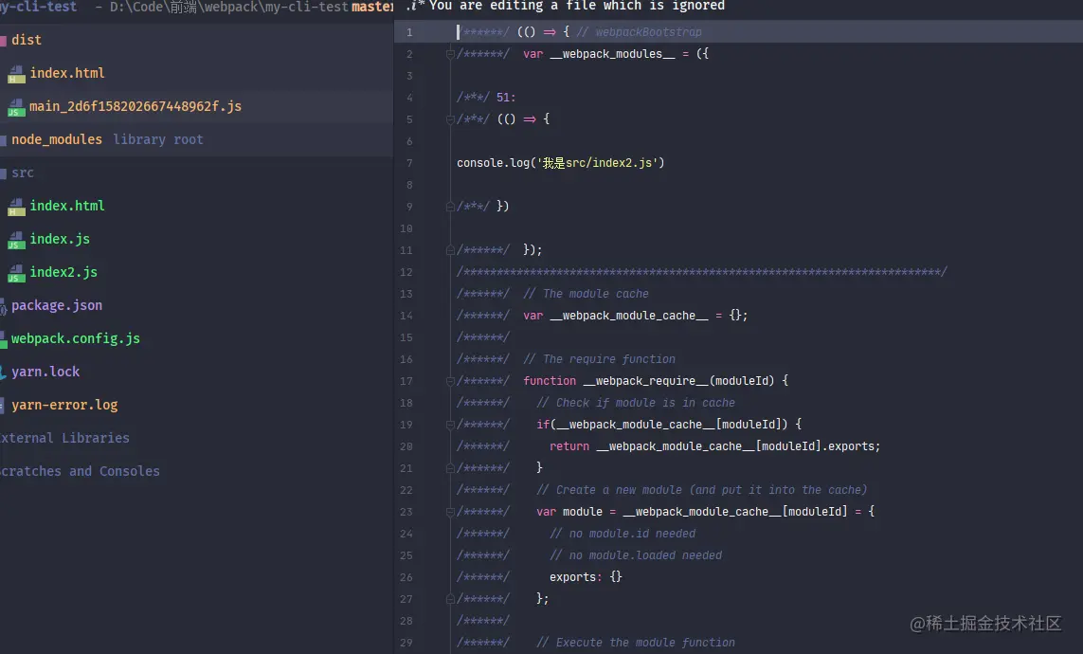1083x654 pixels.
Task: Open yarn-error.log file
Action: click(64, 405)
